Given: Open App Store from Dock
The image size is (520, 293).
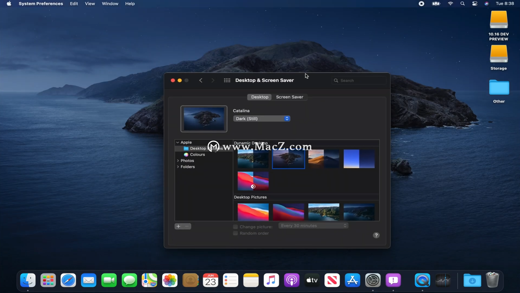Looking at the screenshot, I should tap(352, 280).
